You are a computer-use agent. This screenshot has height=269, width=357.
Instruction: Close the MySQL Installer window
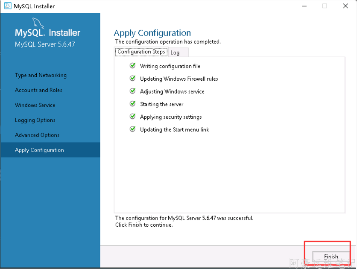345,6
